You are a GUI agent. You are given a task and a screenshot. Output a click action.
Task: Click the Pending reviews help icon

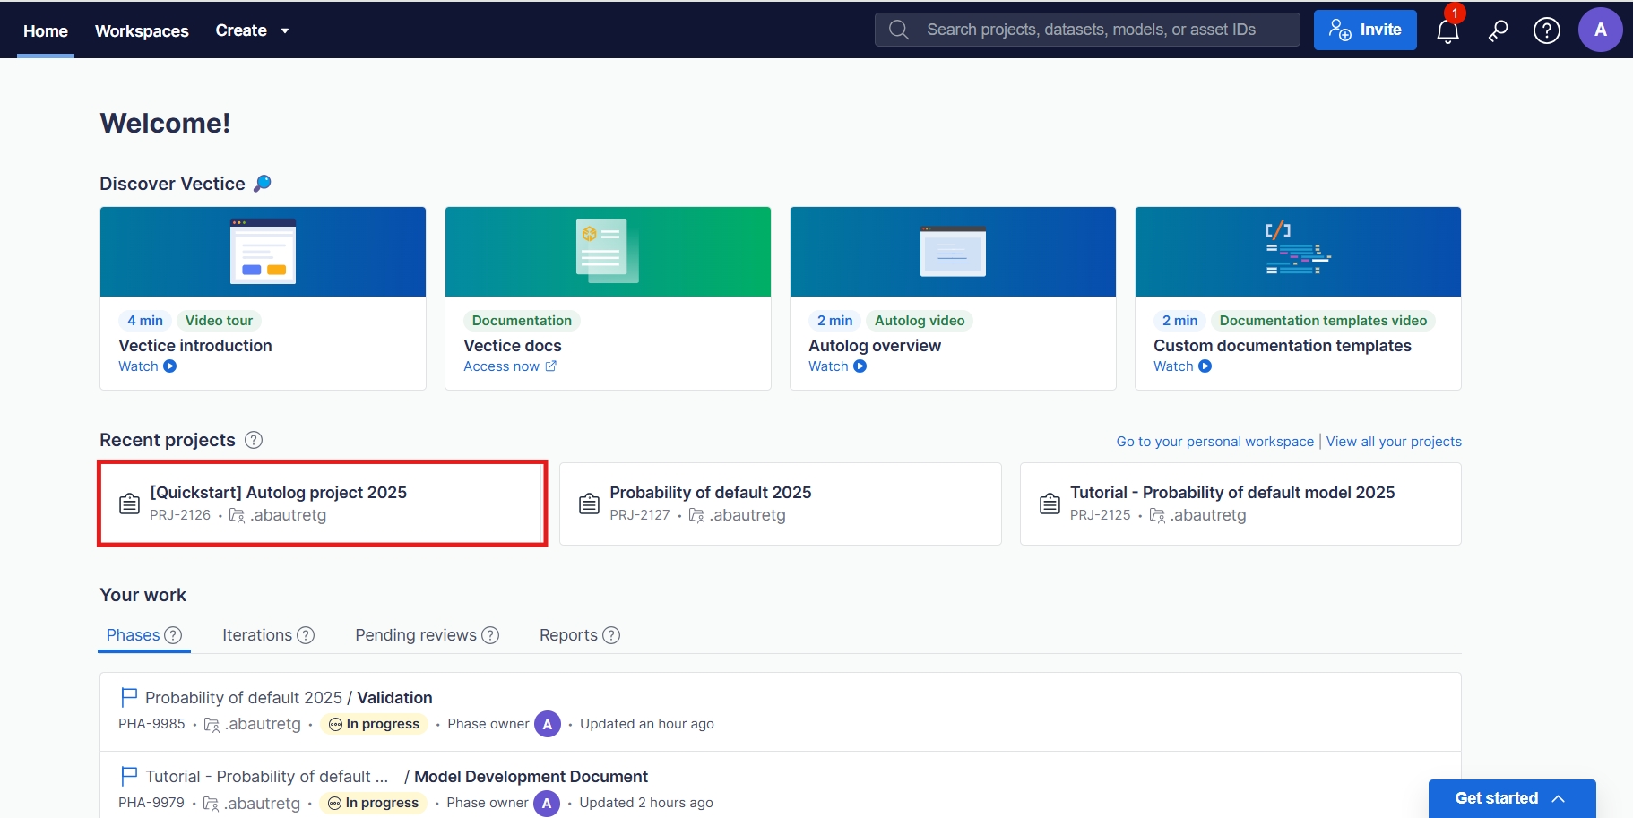pyautogui.click(x=490, y=635)
